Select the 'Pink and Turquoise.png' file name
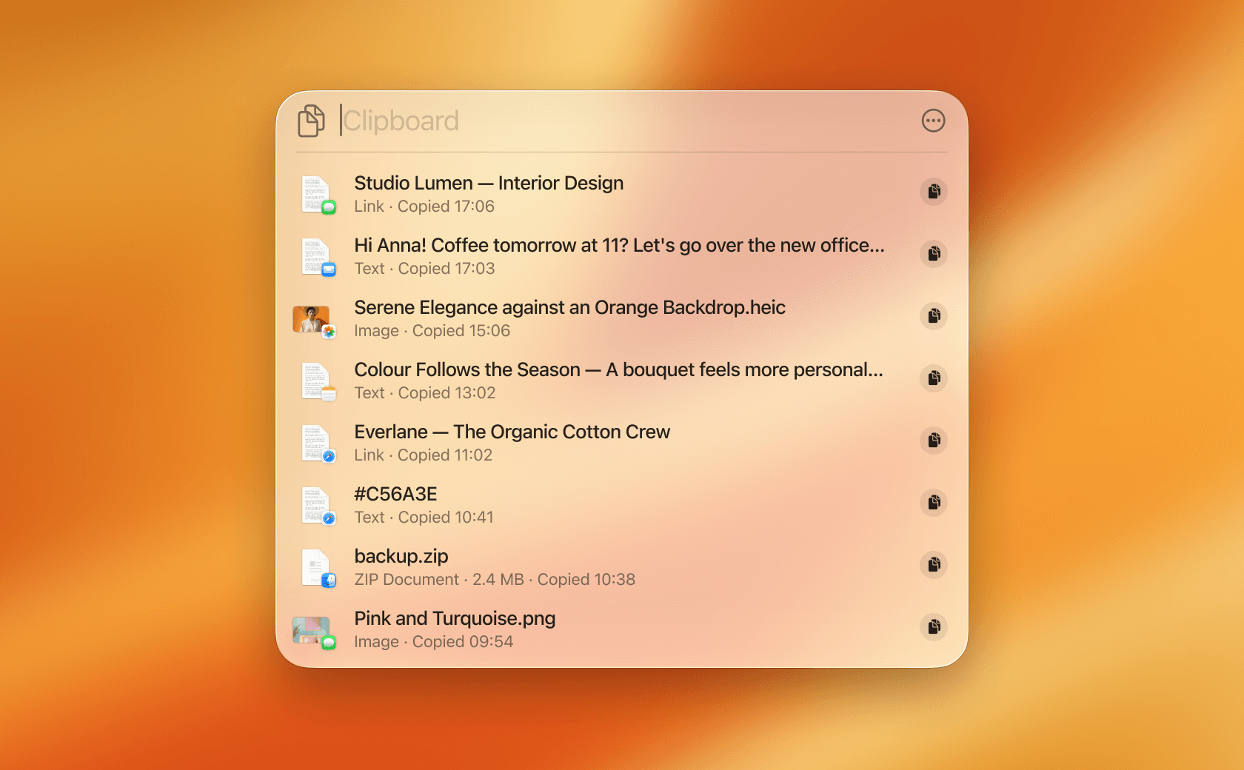This screenshot has width=1244, height=770. (455, 618)
